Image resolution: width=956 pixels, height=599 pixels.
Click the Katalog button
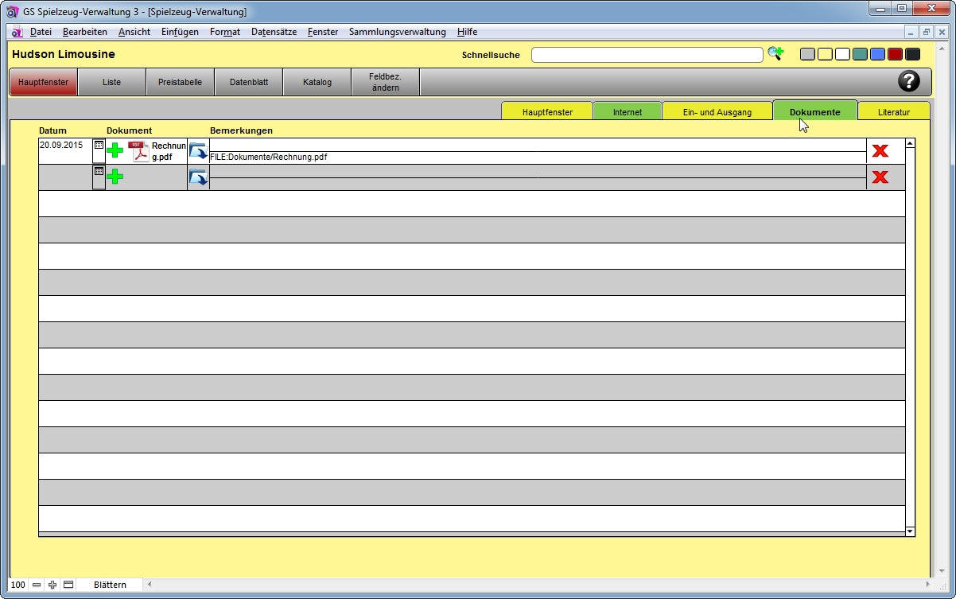pos(317,82)
